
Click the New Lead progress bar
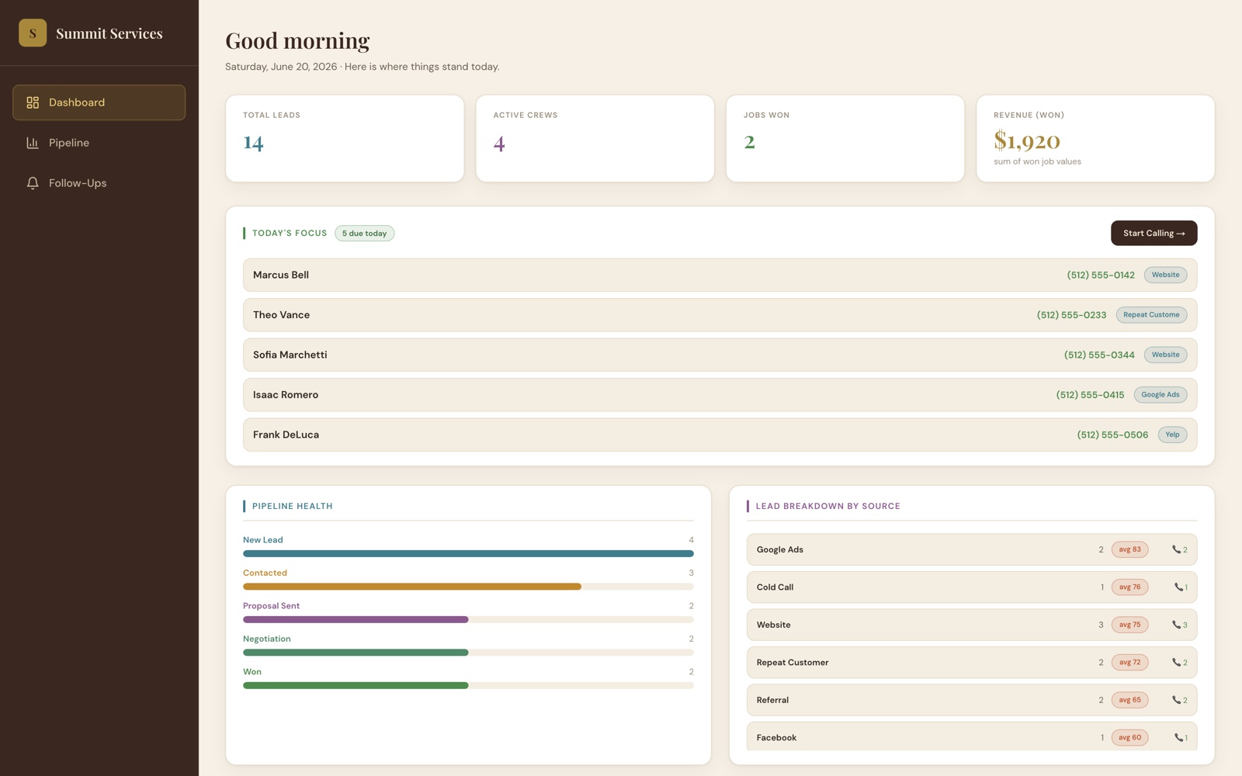coord(468,554)
